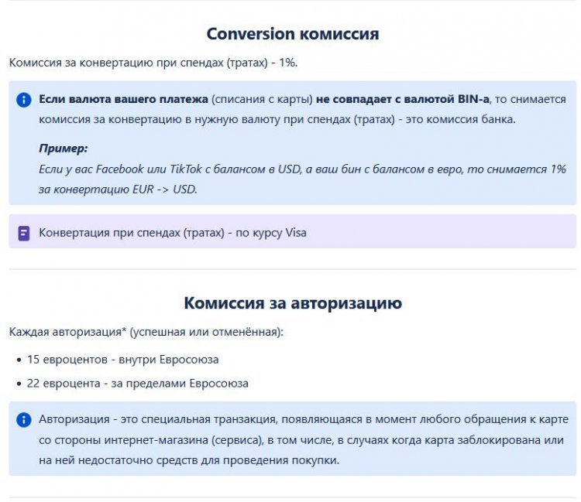The height and width of the screenshot is (502, 581).
Task: Click the italic "Пример:" label
Action: [63, 149]
